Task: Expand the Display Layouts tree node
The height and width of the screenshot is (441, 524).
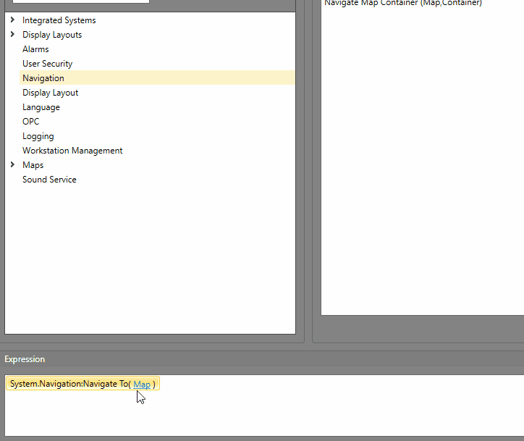Action: click(x=13, y=35)
